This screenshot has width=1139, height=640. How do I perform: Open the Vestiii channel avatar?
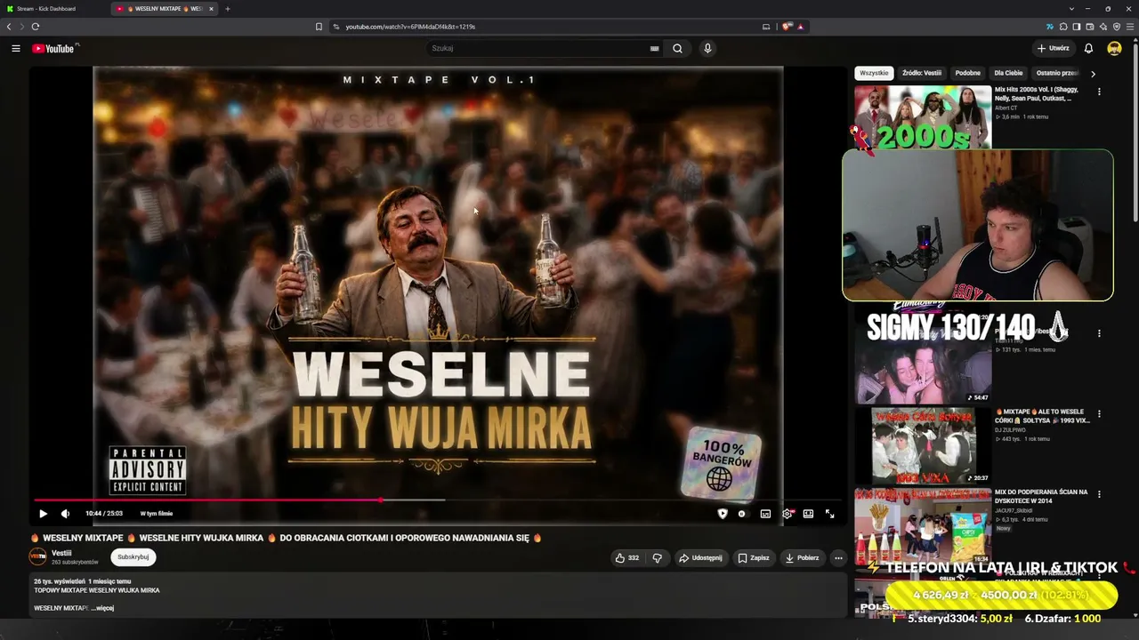click(x=37, y=557)
